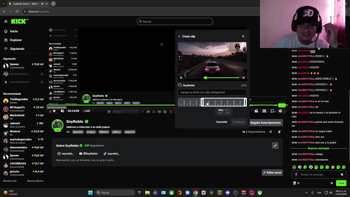Open the emoji picker in chat input
Screen dimensions: 350x197
point(342,175)
